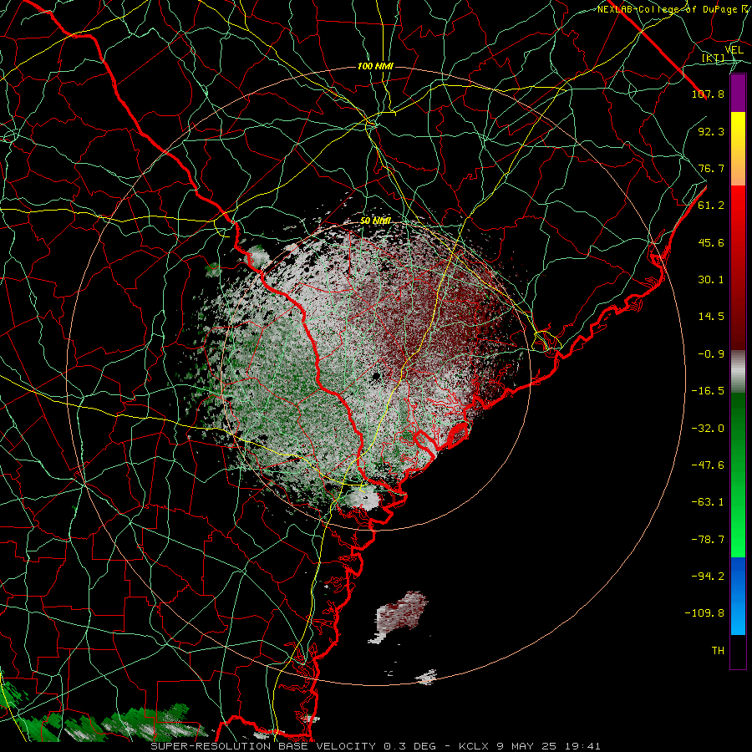752x752 pixels.
Task: Select the -109.8 value on the velocity scale
Action: [x=704, y=613]
